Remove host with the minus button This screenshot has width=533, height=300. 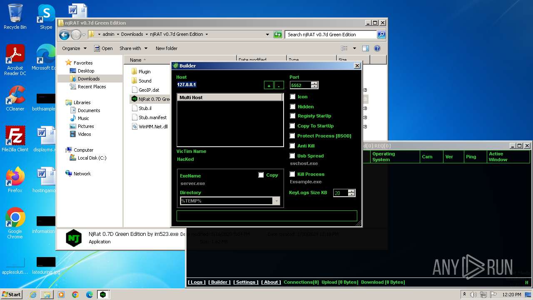pos(279,85)
